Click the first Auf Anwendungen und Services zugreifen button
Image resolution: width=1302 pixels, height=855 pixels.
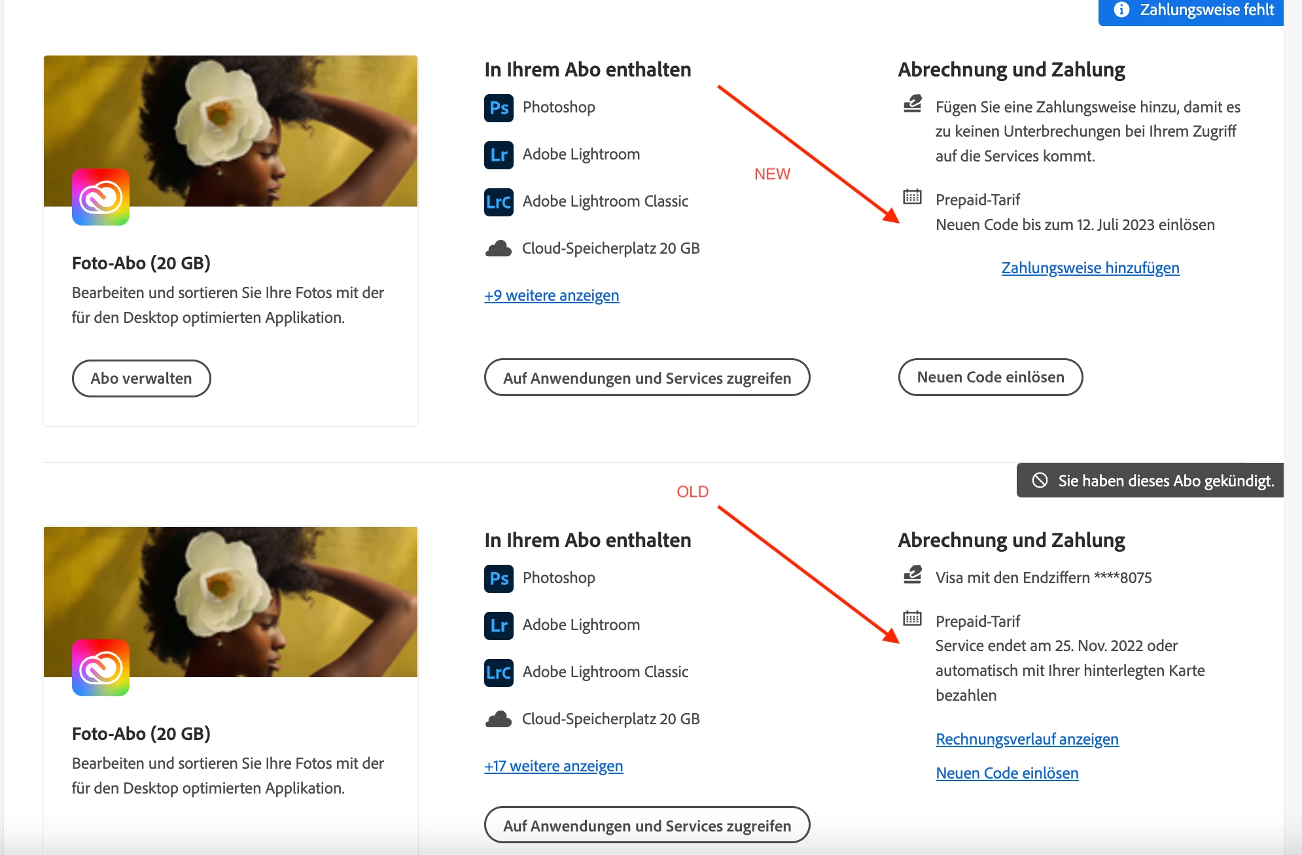pyautogui.click(x=646, y=378)
